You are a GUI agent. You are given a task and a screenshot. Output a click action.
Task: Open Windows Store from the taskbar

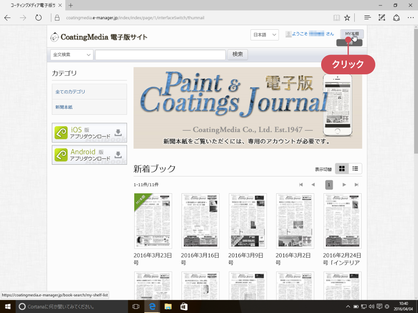(x=183, y=307)
